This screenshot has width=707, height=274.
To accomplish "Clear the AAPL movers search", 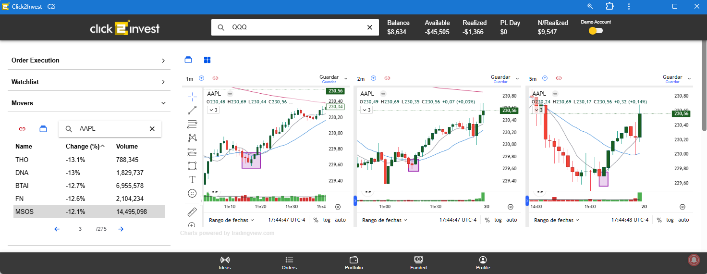I will pyautogui.click(x=152, y=129).
